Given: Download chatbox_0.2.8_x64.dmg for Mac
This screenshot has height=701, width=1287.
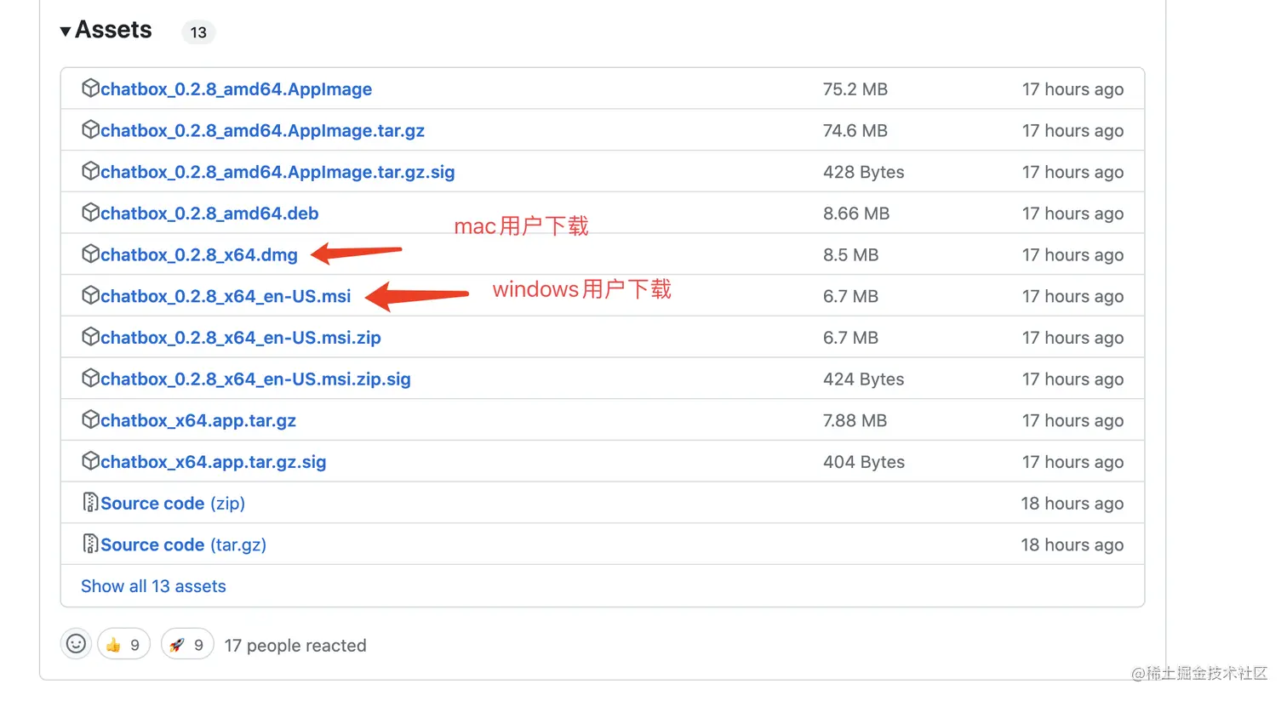Looking at the screenshot, I should [x=199, y=255].
